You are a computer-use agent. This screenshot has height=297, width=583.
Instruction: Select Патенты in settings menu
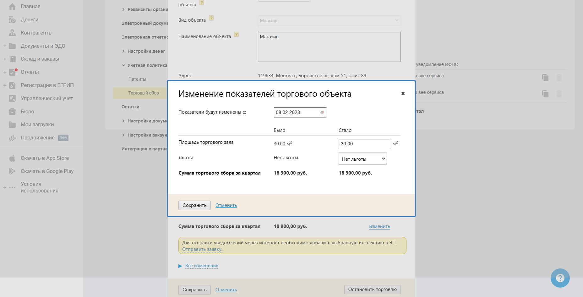[x=137, y=79]
